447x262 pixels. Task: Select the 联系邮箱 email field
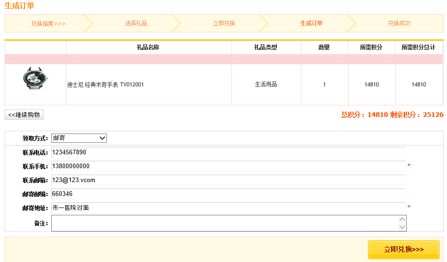pyautogui.click(x=228, y=180)
